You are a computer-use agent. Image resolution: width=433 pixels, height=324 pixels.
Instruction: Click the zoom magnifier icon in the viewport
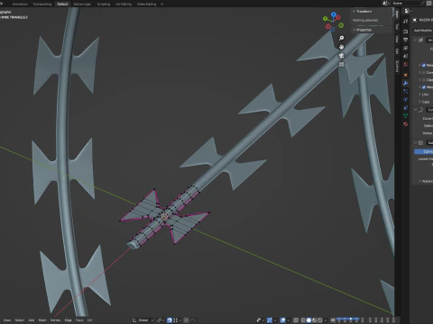(x=342, y=38)
